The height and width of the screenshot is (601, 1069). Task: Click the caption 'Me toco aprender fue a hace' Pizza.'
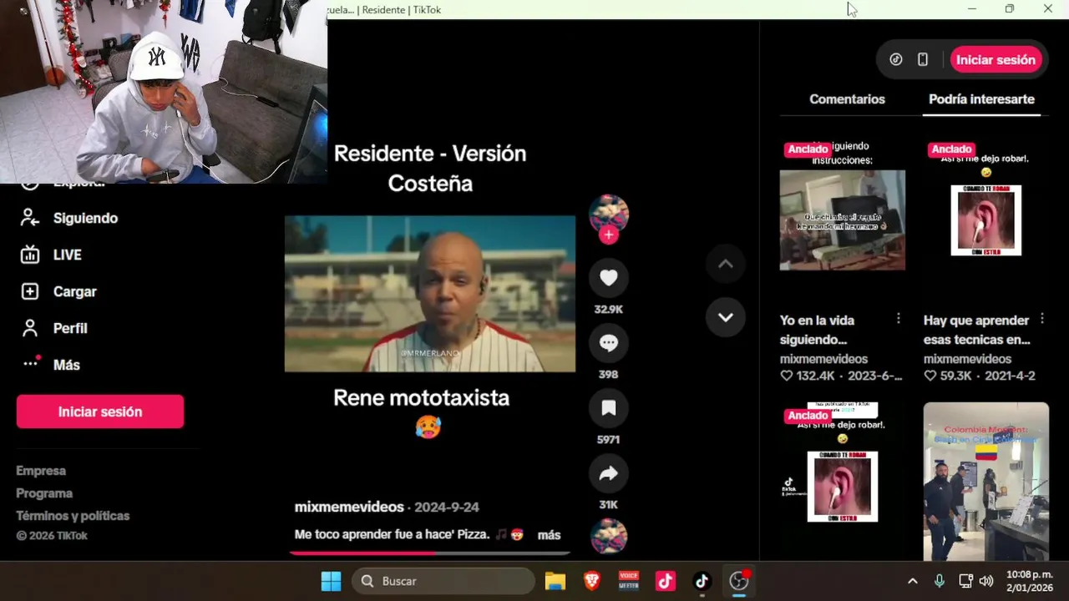392,534
